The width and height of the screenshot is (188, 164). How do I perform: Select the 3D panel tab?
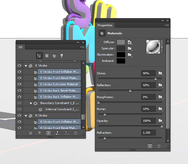click(20, 47)
